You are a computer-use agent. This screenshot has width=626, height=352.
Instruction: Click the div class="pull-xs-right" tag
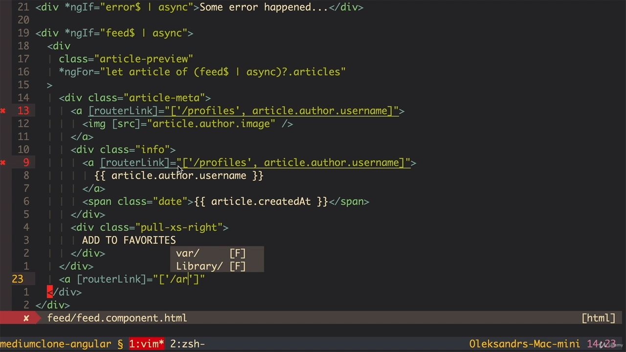click(150, 227)
